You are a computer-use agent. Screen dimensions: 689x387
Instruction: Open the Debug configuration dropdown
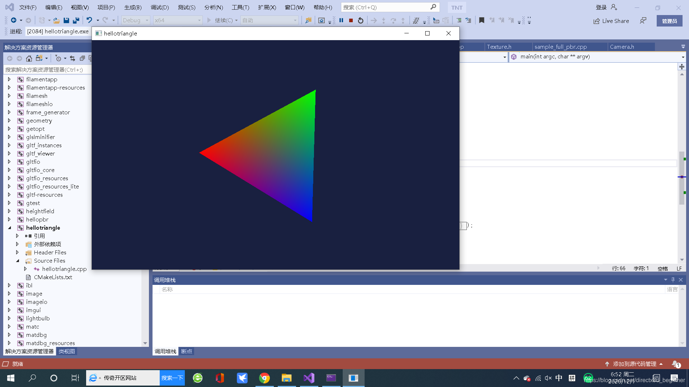click(x=136, y=20)
